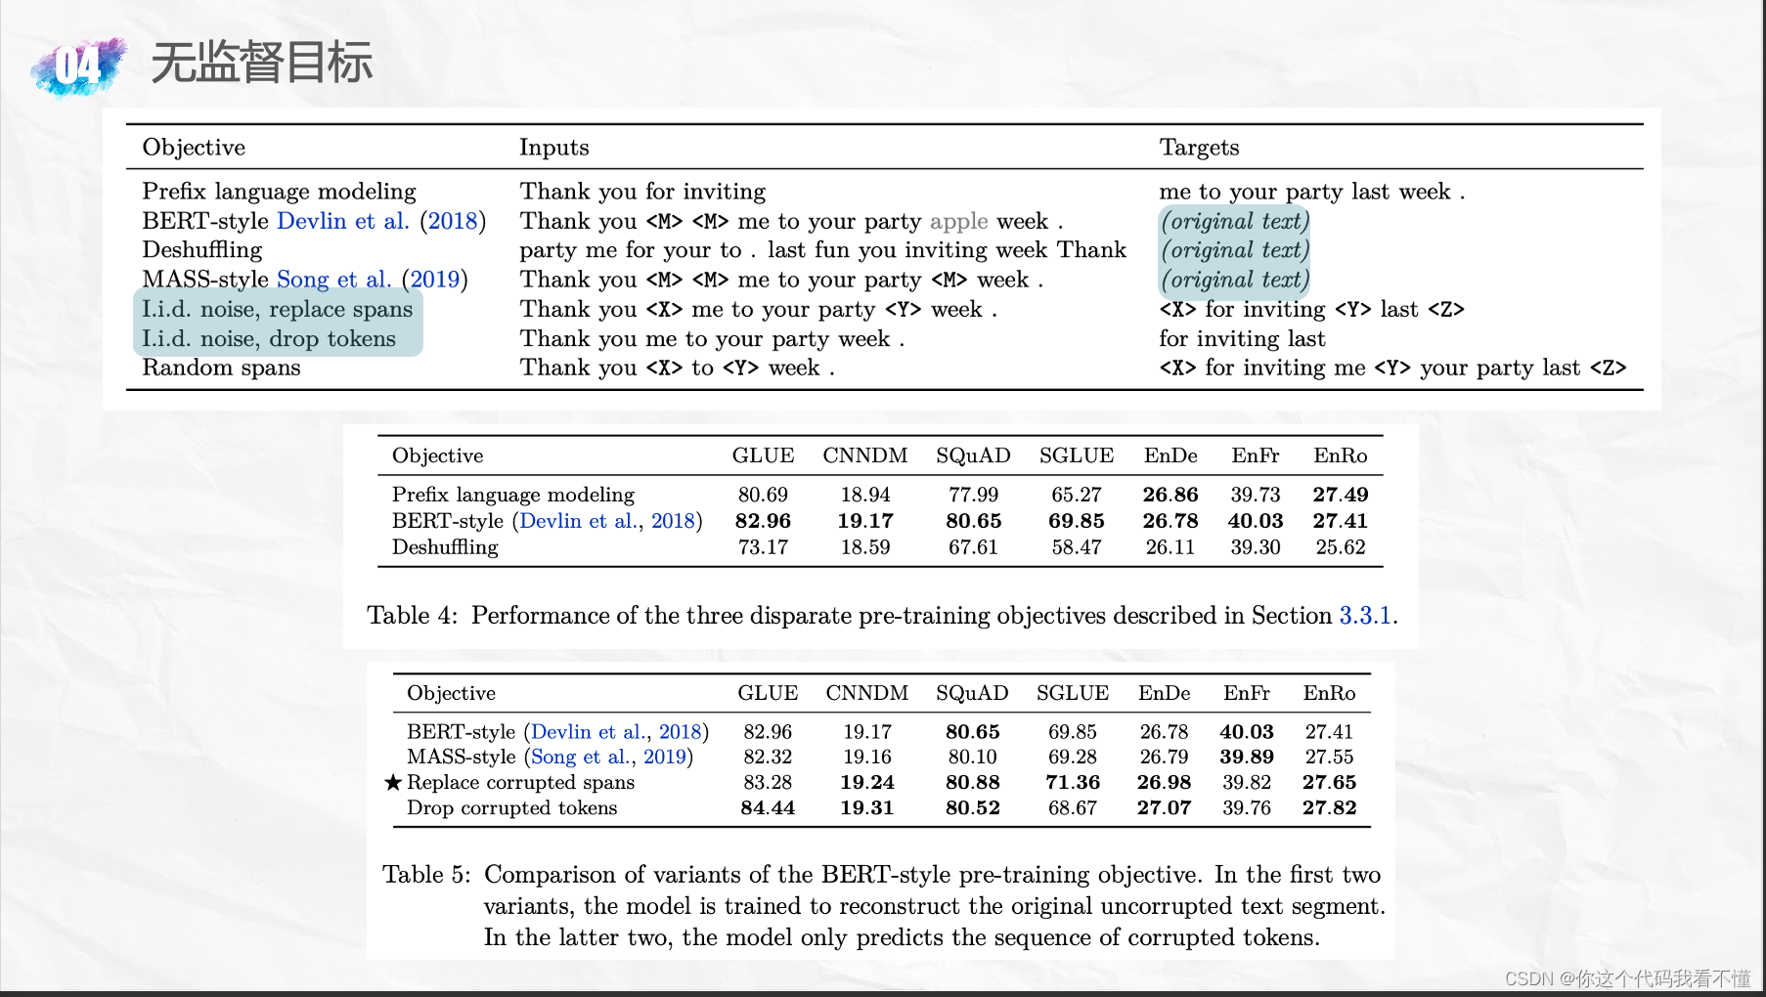Viewport: 1766px width, 997px height.
Task: Click the 'Inputs' column header
Action: 554,148
